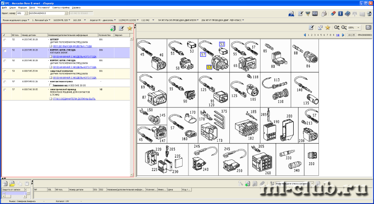Jump to diagram page 10 link
Screen dimensions: 374x204
[337, 35]
